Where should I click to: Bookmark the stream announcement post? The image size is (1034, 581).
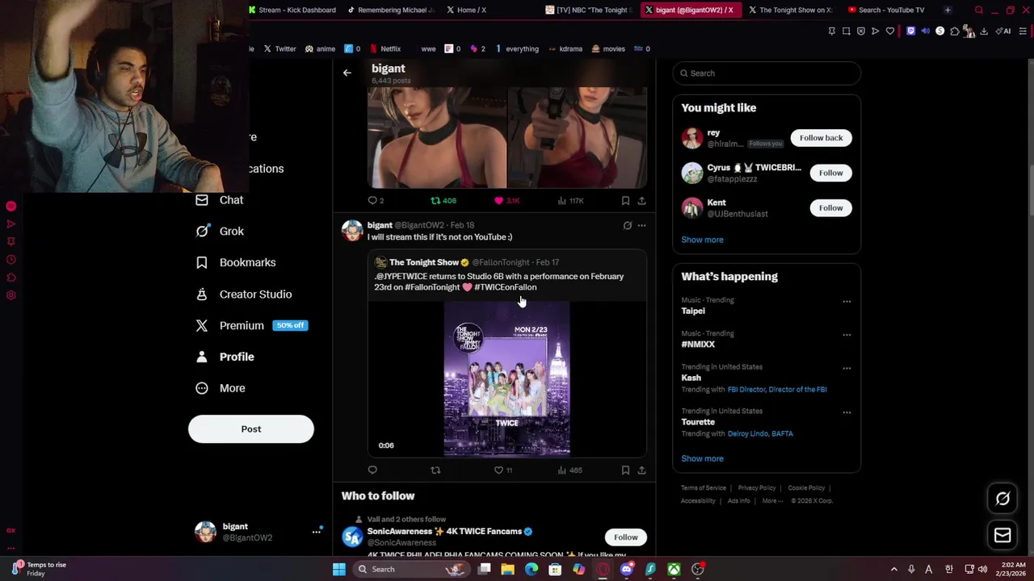coord(625,470)
